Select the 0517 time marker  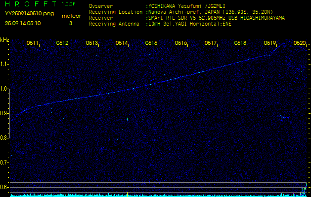coord(211,43)
